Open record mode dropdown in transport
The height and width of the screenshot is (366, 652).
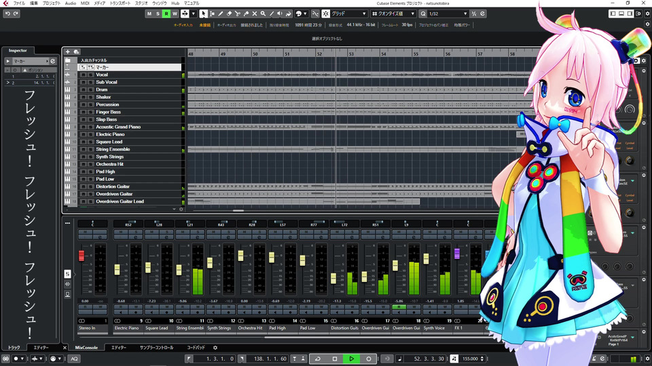22,359
